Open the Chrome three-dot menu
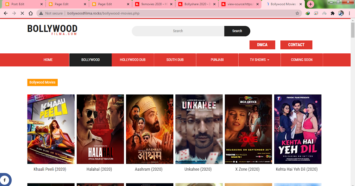Viewport: 355px width, 186px height. click(x=349, y=13)
